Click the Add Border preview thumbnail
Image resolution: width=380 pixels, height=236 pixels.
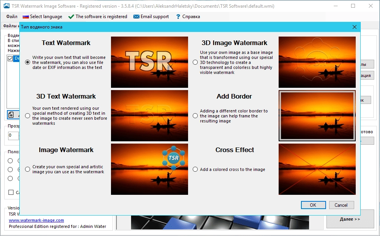pos(317,116)
